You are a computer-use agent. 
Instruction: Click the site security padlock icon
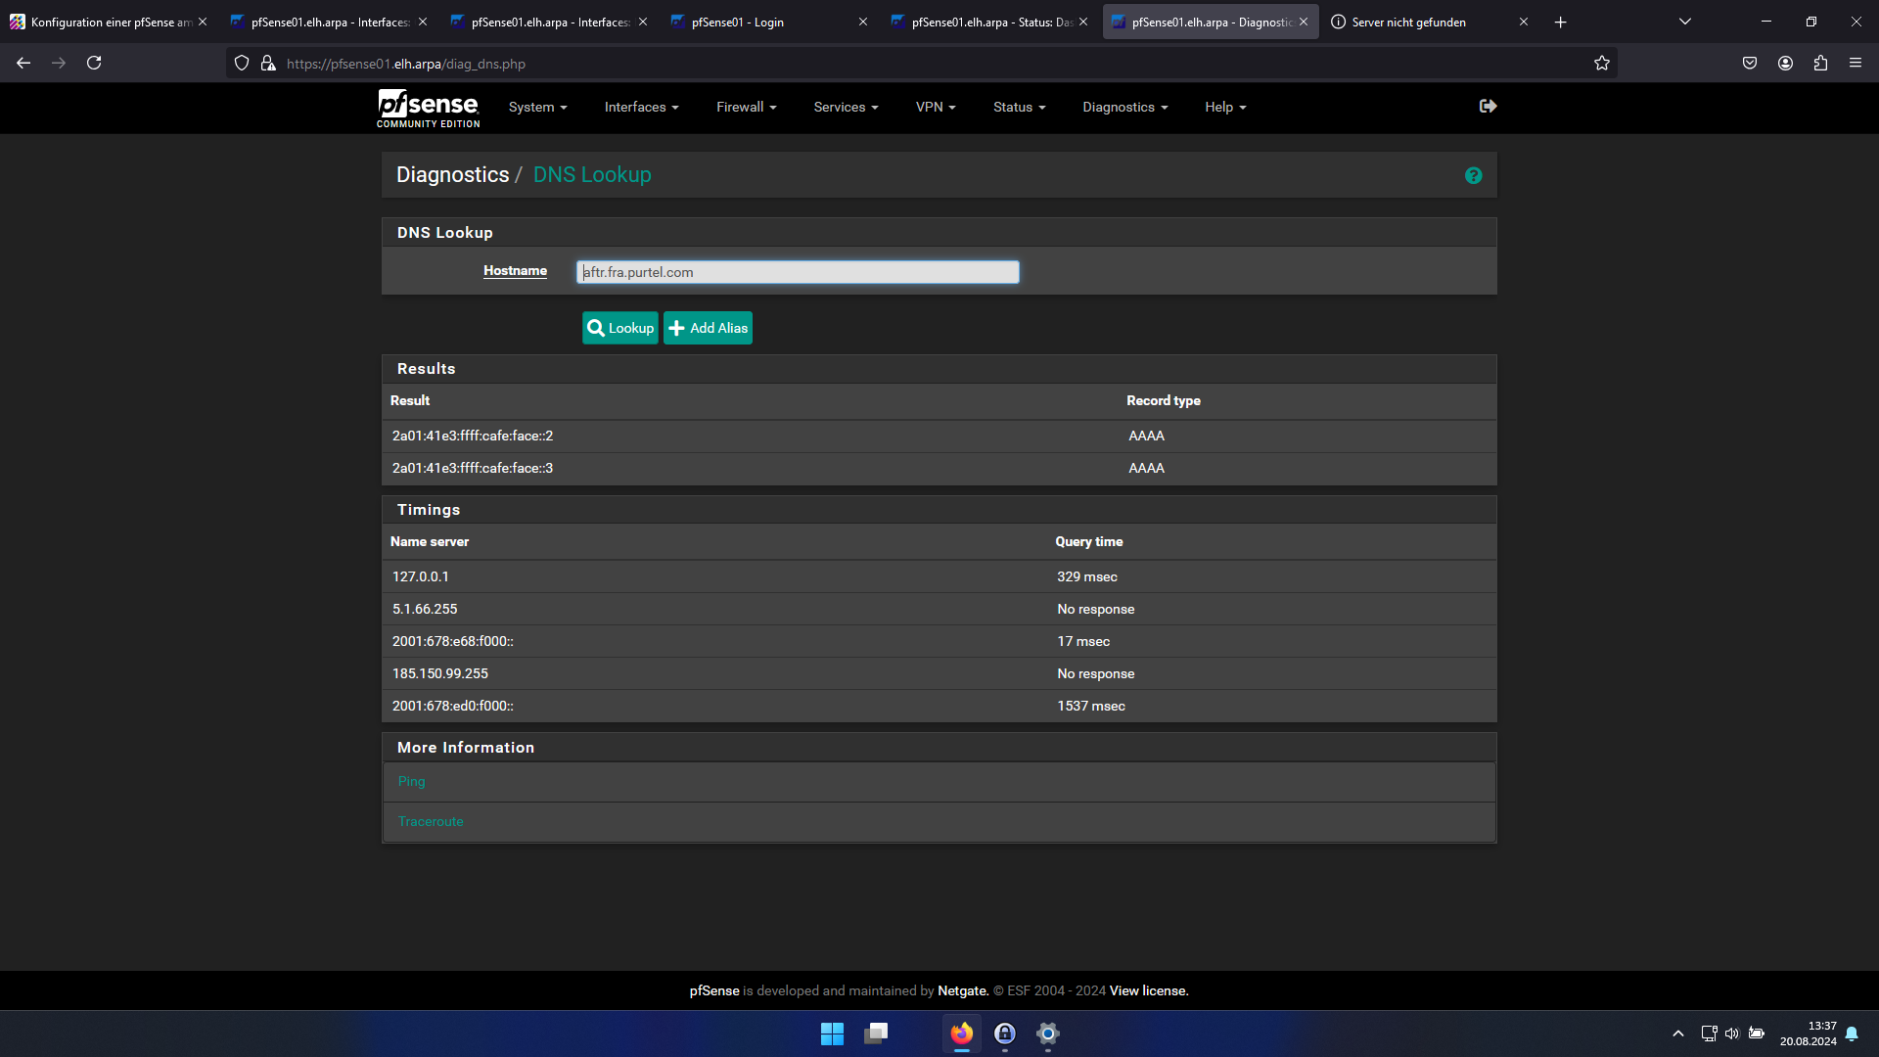tap(268, 63)
